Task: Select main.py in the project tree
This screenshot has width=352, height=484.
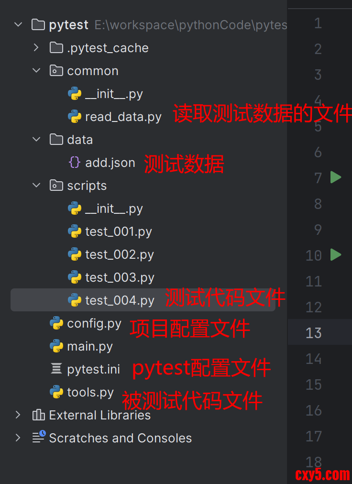Action: coord(90,346)
